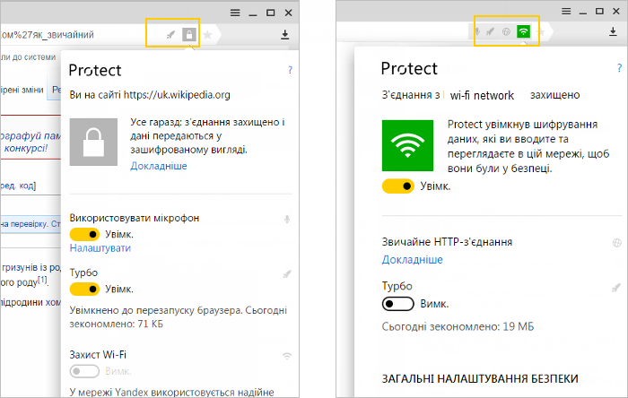Click the star icon in right address bar
This screenshot has height=398, width=628.
[540, 31]
